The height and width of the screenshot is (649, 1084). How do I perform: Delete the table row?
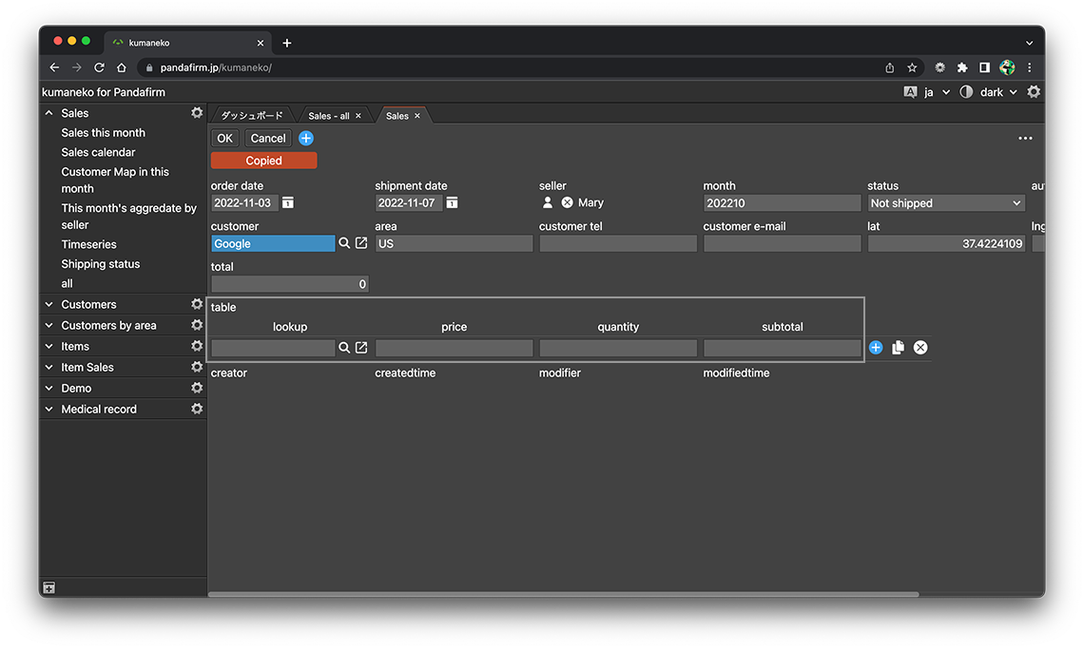pos(920,348)
